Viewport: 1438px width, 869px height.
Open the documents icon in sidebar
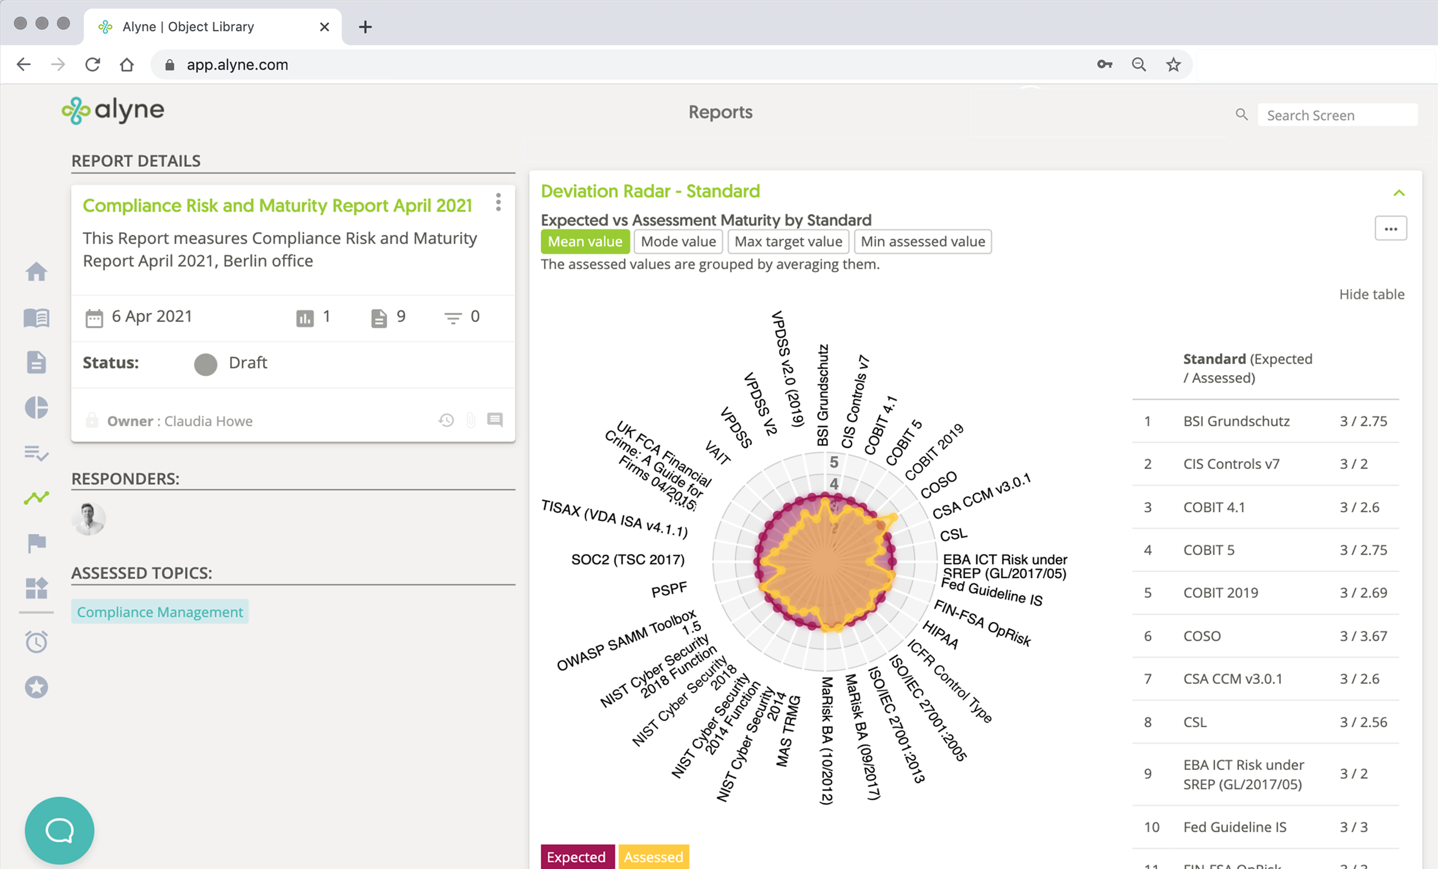point(36,362)
